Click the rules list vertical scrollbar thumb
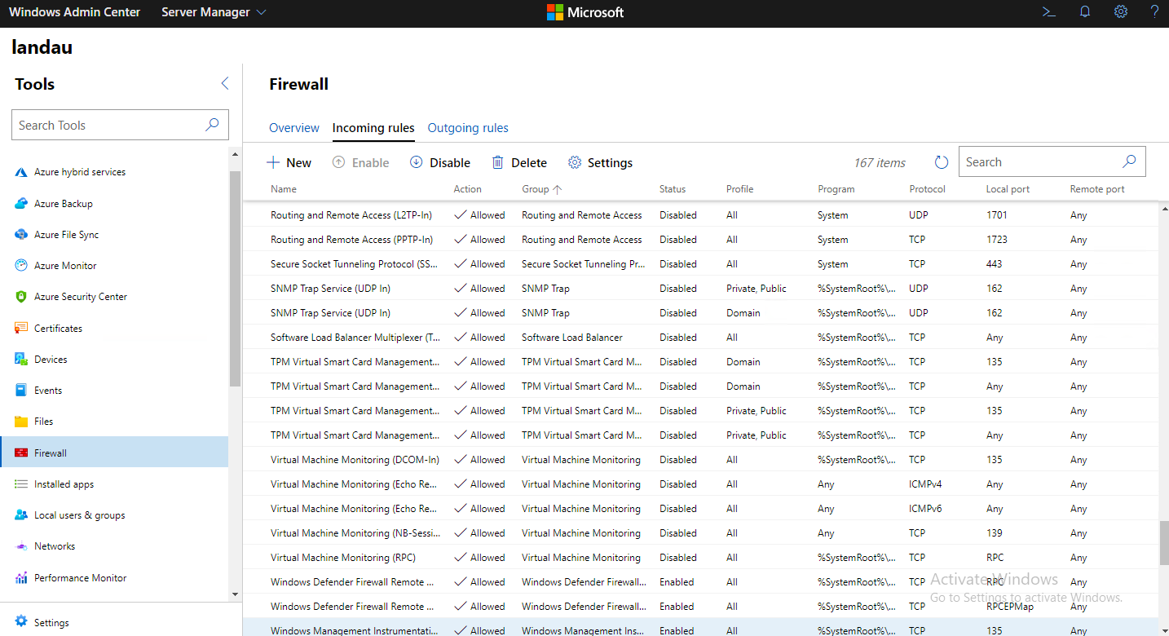 (x=1163, y=543)
